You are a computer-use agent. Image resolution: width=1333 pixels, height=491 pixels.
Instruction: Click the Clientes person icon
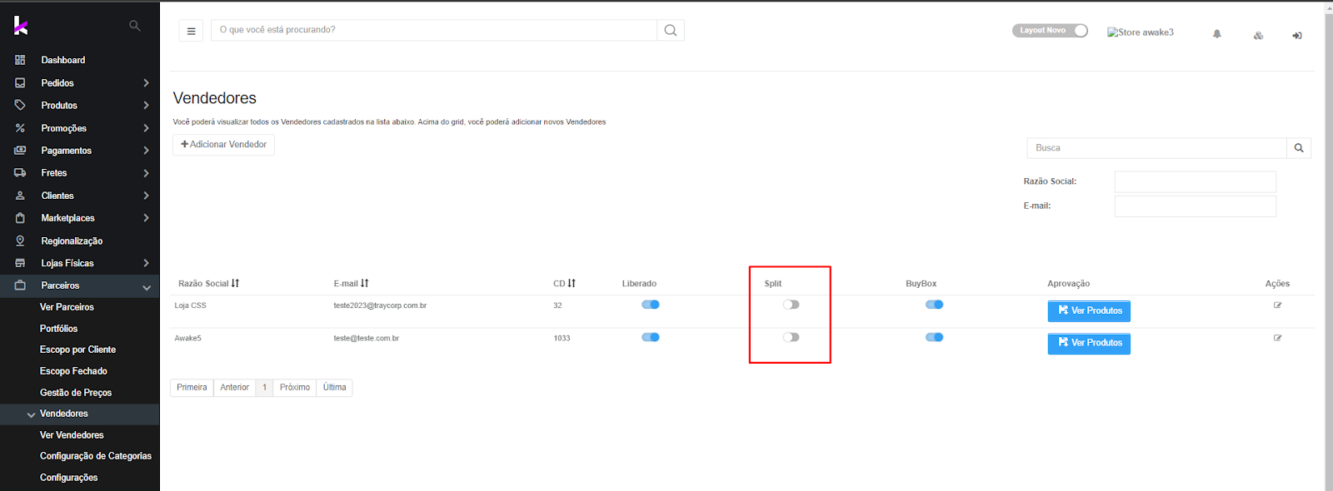20,196
